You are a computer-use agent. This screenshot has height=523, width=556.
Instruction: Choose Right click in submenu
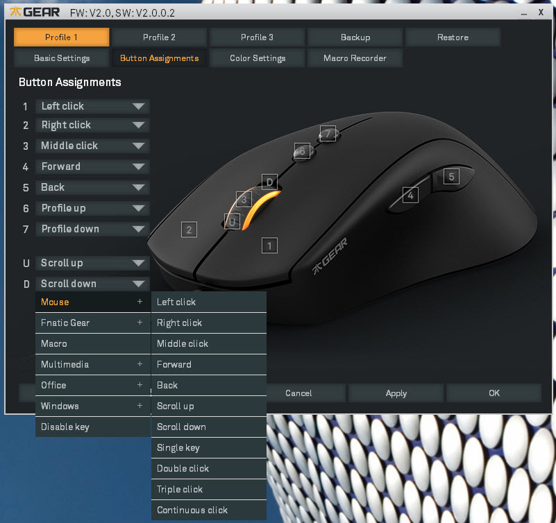pyautogui.click(x=209, y=323)
